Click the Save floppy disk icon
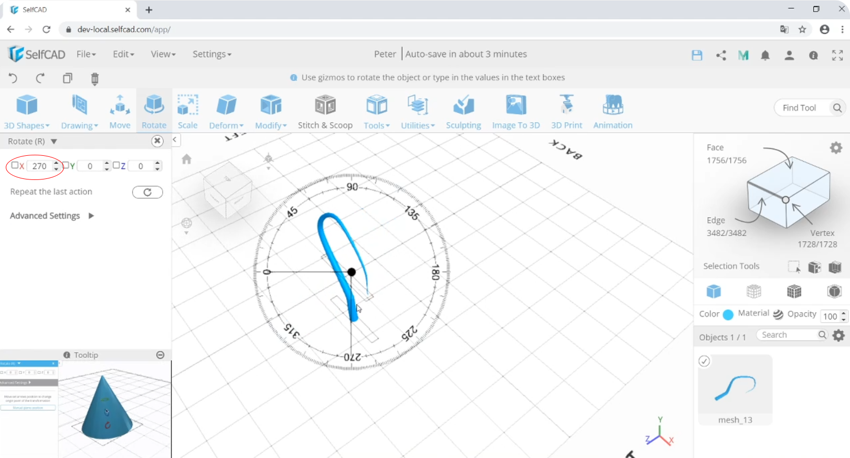Image resolution: width=850 pixels, height=458 pixels. [x=697, y=55]
